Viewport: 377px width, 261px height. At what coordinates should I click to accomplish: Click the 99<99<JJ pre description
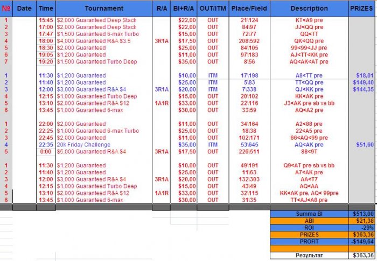pos(309,48)
